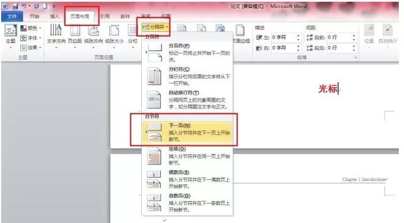
Task: Open the 颜色 (Theme Colors) dropdown
Action: (31, 28)
